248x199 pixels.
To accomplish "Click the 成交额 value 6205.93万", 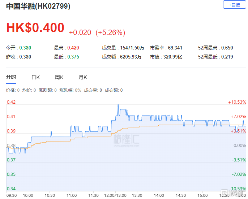I will coord(131,57).
